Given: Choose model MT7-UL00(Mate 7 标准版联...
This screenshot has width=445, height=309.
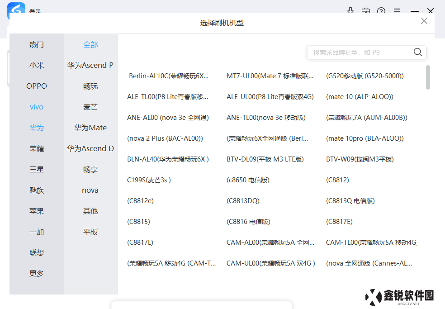Looking at the screenshot, I should (270, 76).
